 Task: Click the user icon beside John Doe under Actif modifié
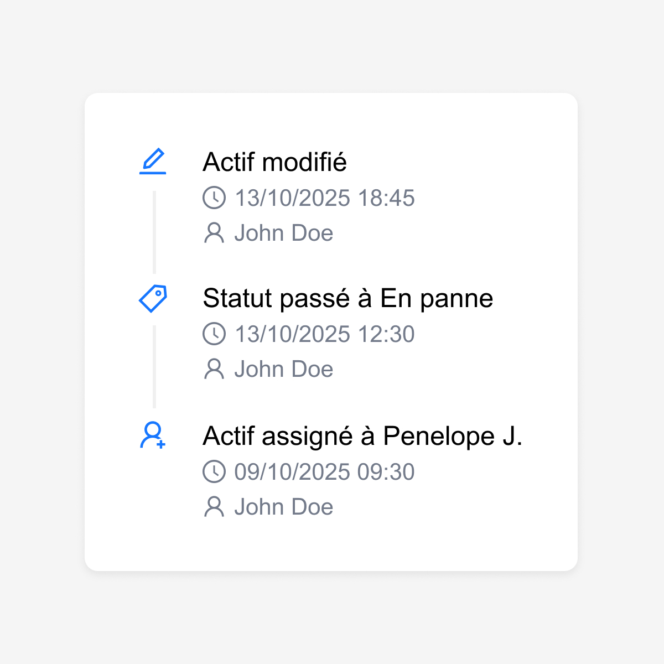215,232
